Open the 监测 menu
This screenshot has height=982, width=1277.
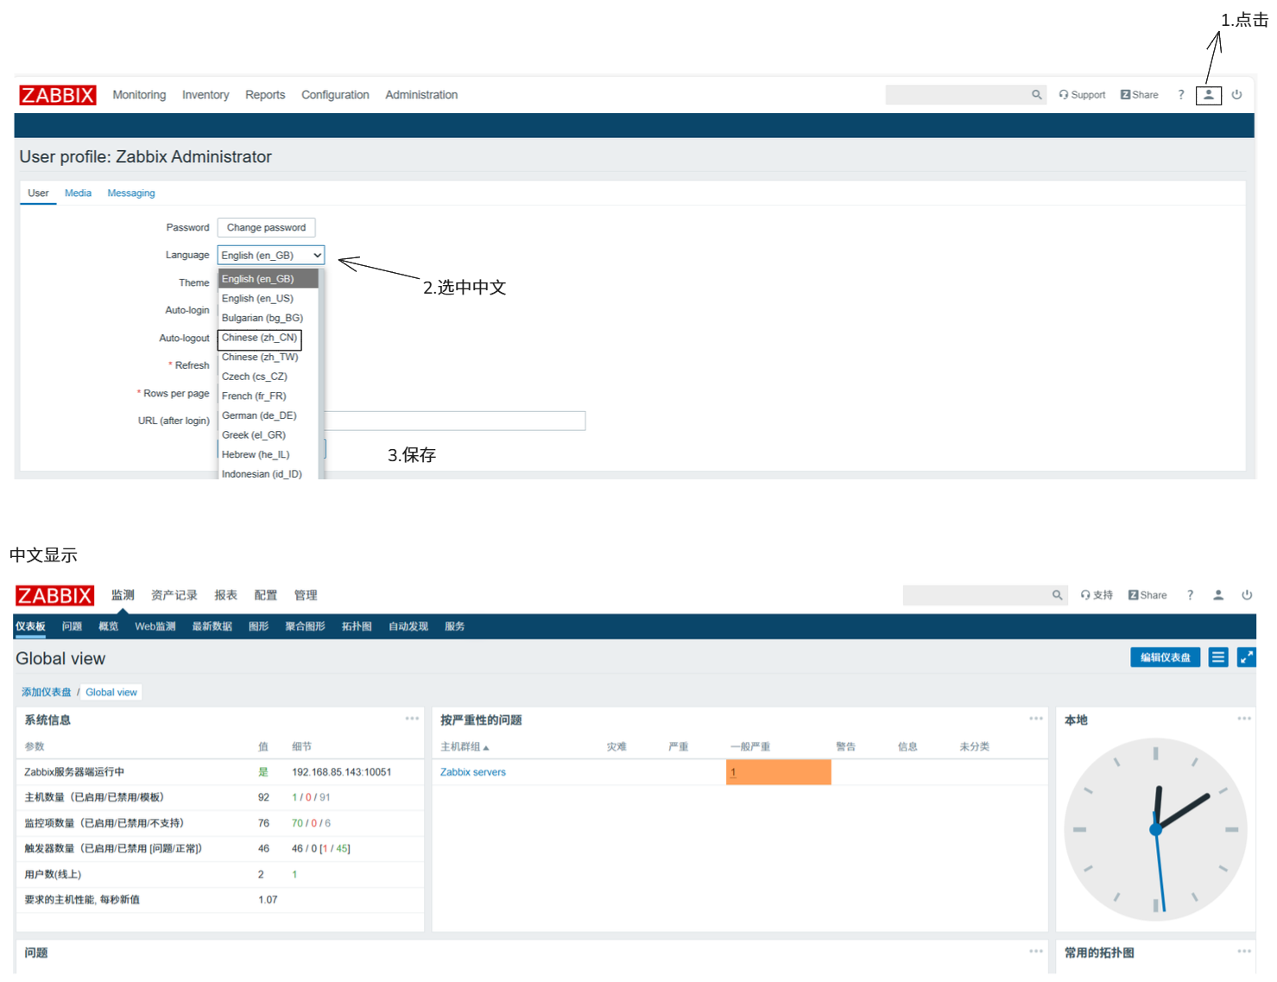click(123, 595)
